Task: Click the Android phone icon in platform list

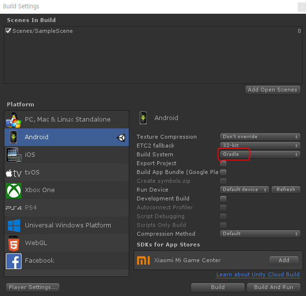Action: click(x=14, y=137)
